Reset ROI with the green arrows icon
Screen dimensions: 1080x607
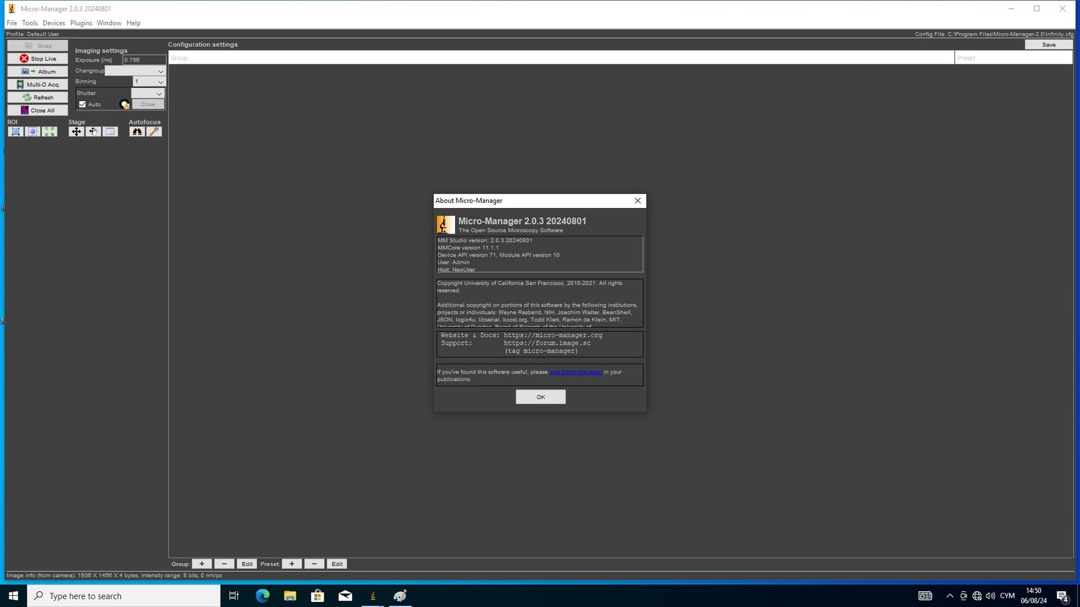pos(49,132)
